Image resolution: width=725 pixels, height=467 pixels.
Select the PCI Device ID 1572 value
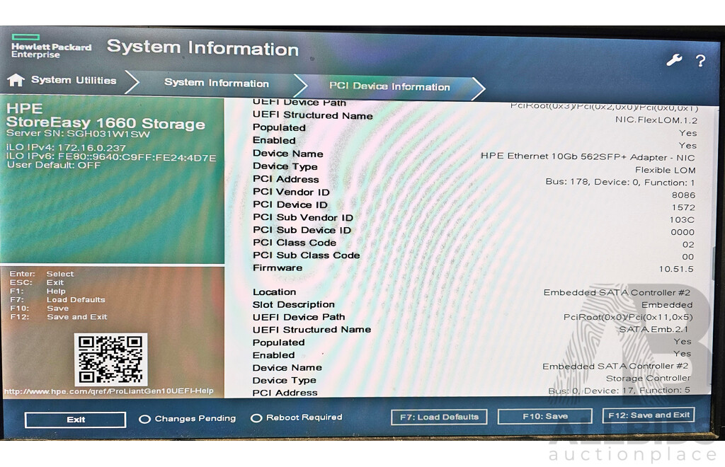click(683, 207)
